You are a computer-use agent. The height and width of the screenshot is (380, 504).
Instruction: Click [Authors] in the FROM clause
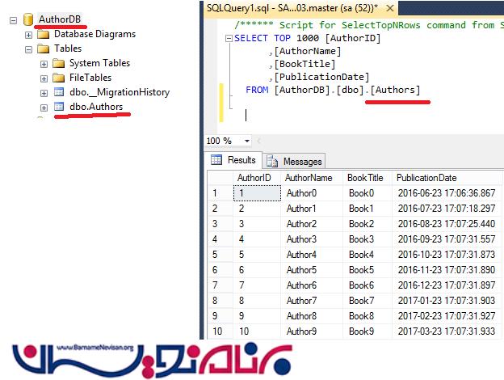(395, 90)
